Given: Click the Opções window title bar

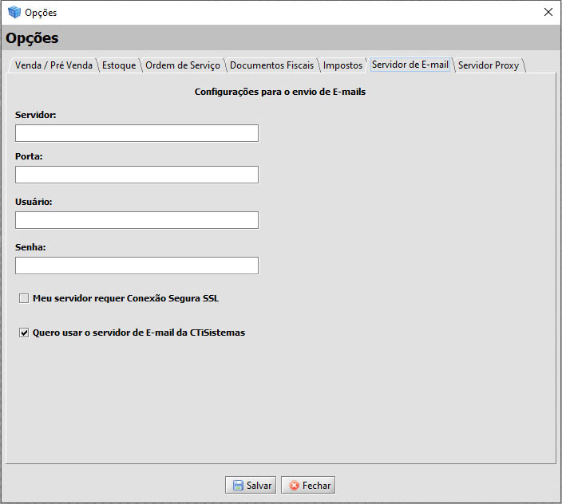Looking at the screenshot, I should pyautogui.click(x=279, y=12).
